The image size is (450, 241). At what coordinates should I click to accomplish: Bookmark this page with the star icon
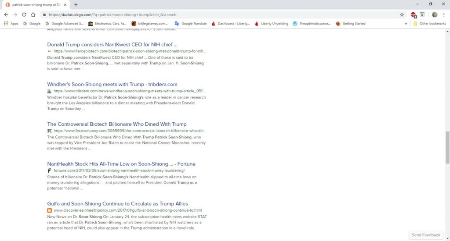(402, 14)
